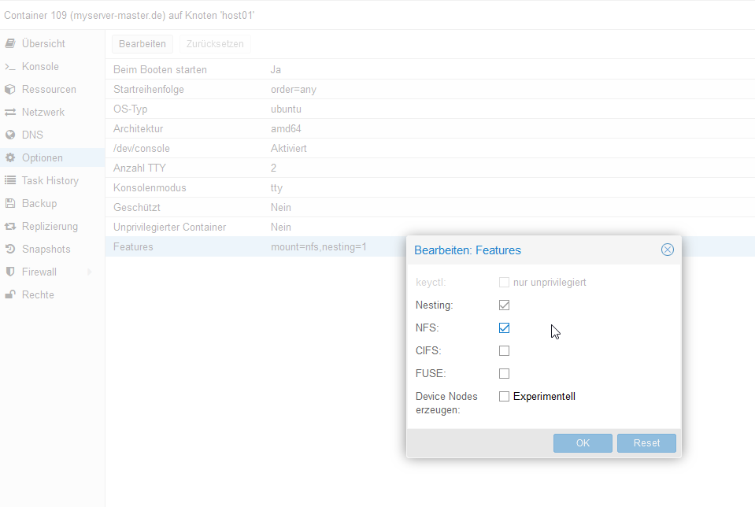Click the Optionen gear icon
This screenshot has height=507, width=755.
point(10,157)
